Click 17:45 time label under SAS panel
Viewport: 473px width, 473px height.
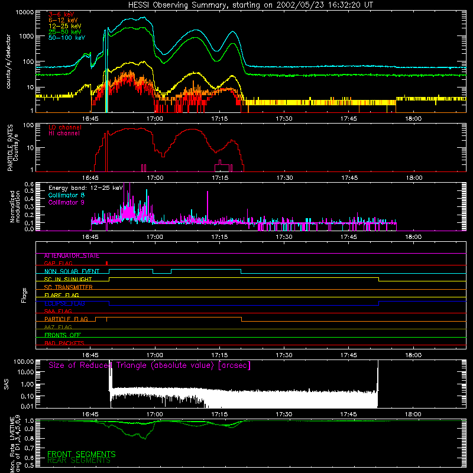[348, 414]
